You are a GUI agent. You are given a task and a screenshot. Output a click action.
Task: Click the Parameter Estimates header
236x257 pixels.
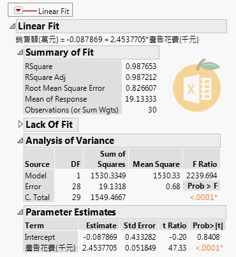point(125,212)
